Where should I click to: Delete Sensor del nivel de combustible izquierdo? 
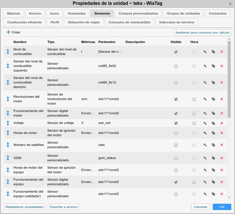point(222,66)
